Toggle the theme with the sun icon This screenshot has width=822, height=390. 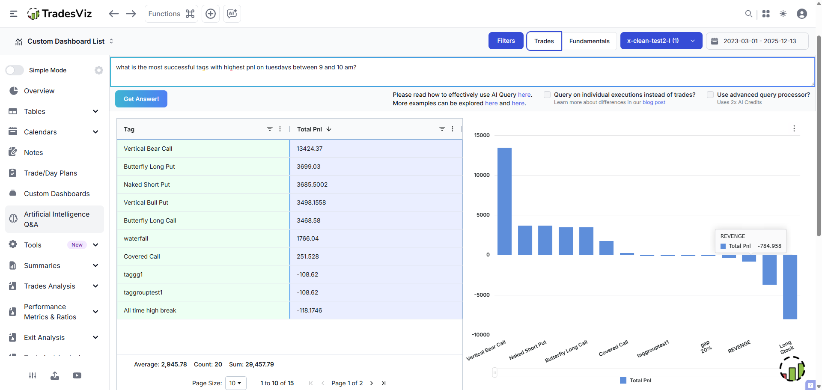click(x=783, y=14)
